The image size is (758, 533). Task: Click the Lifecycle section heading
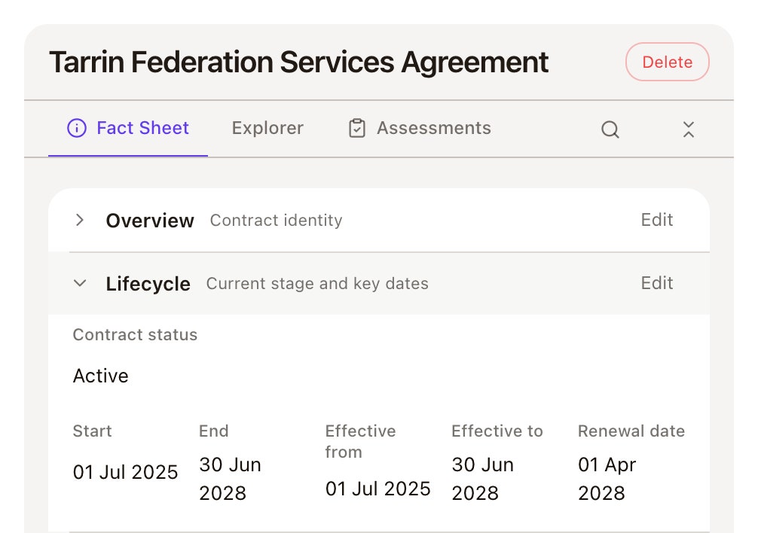[148, 283]
